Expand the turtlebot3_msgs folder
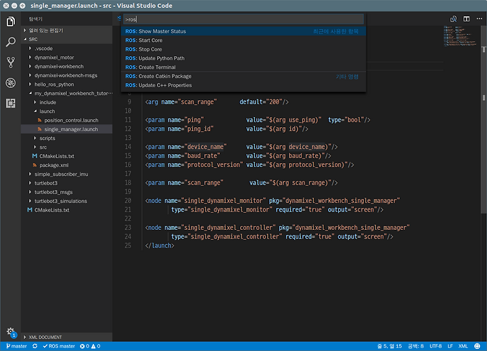 pos(66,192)
